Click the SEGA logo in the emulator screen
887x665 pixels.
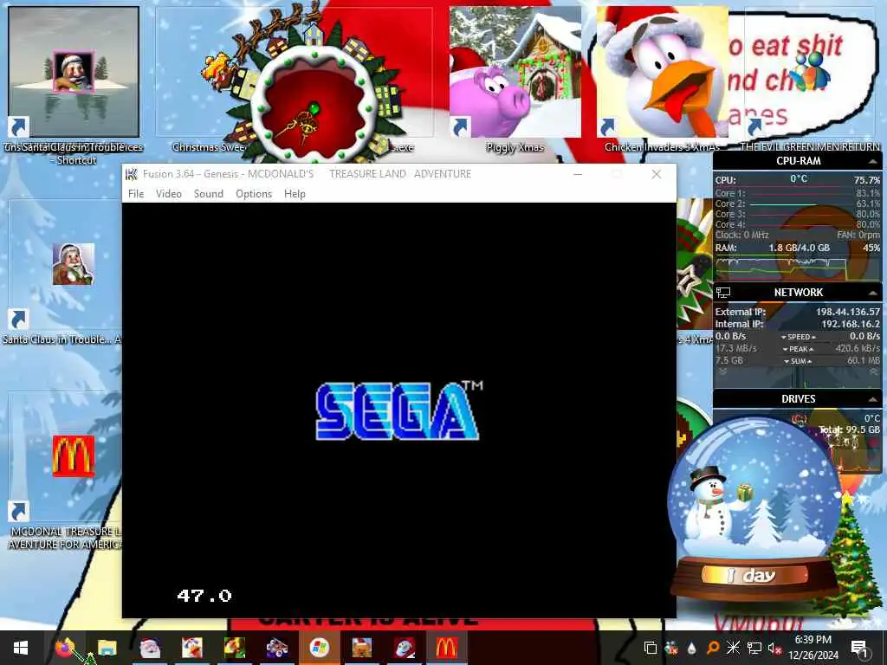pyautogui.click(x=398, y=411)
